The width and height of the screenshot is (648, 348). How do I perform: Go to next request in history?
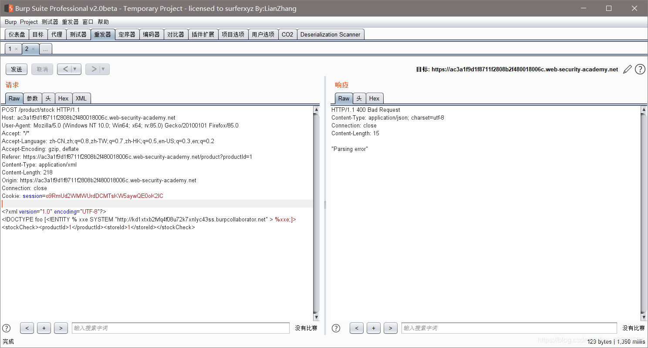coord(94,69)
